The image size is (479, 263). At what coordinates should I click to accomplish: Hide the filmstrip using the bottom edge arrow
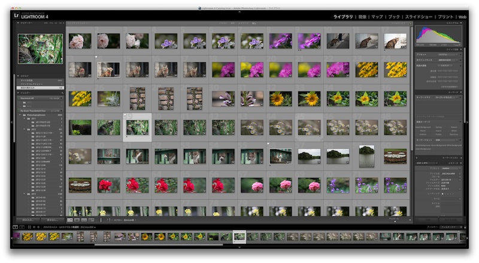239,247
